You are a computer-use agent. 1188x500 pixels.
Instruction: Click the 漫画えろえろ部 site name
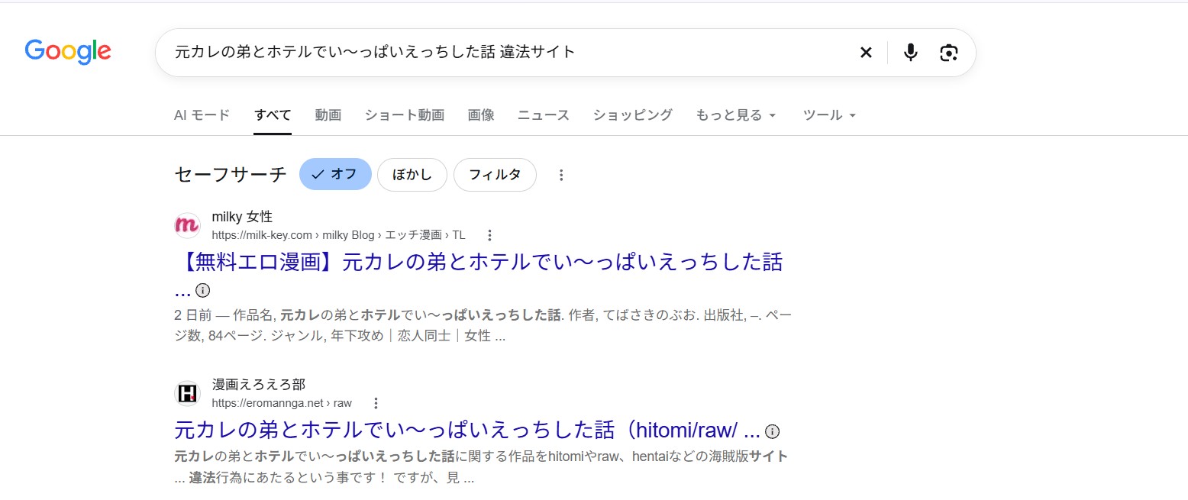click(259, 385)
